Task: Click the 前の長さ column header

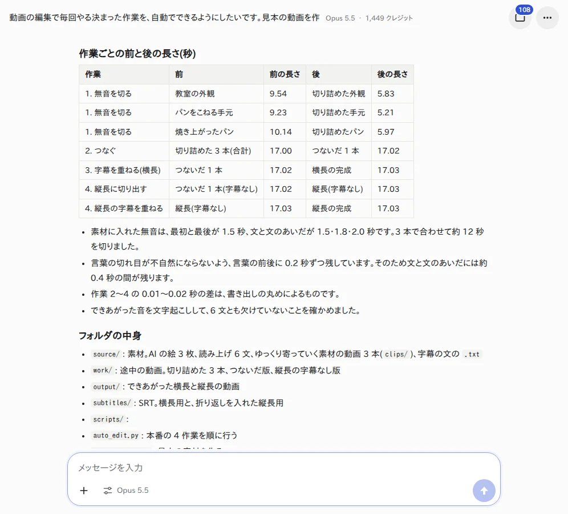Action: (285, 74)
